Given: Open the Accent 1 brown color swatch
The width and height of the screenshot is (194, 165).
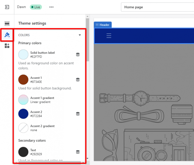Looking at the screenshot, I should coord(23,80).
